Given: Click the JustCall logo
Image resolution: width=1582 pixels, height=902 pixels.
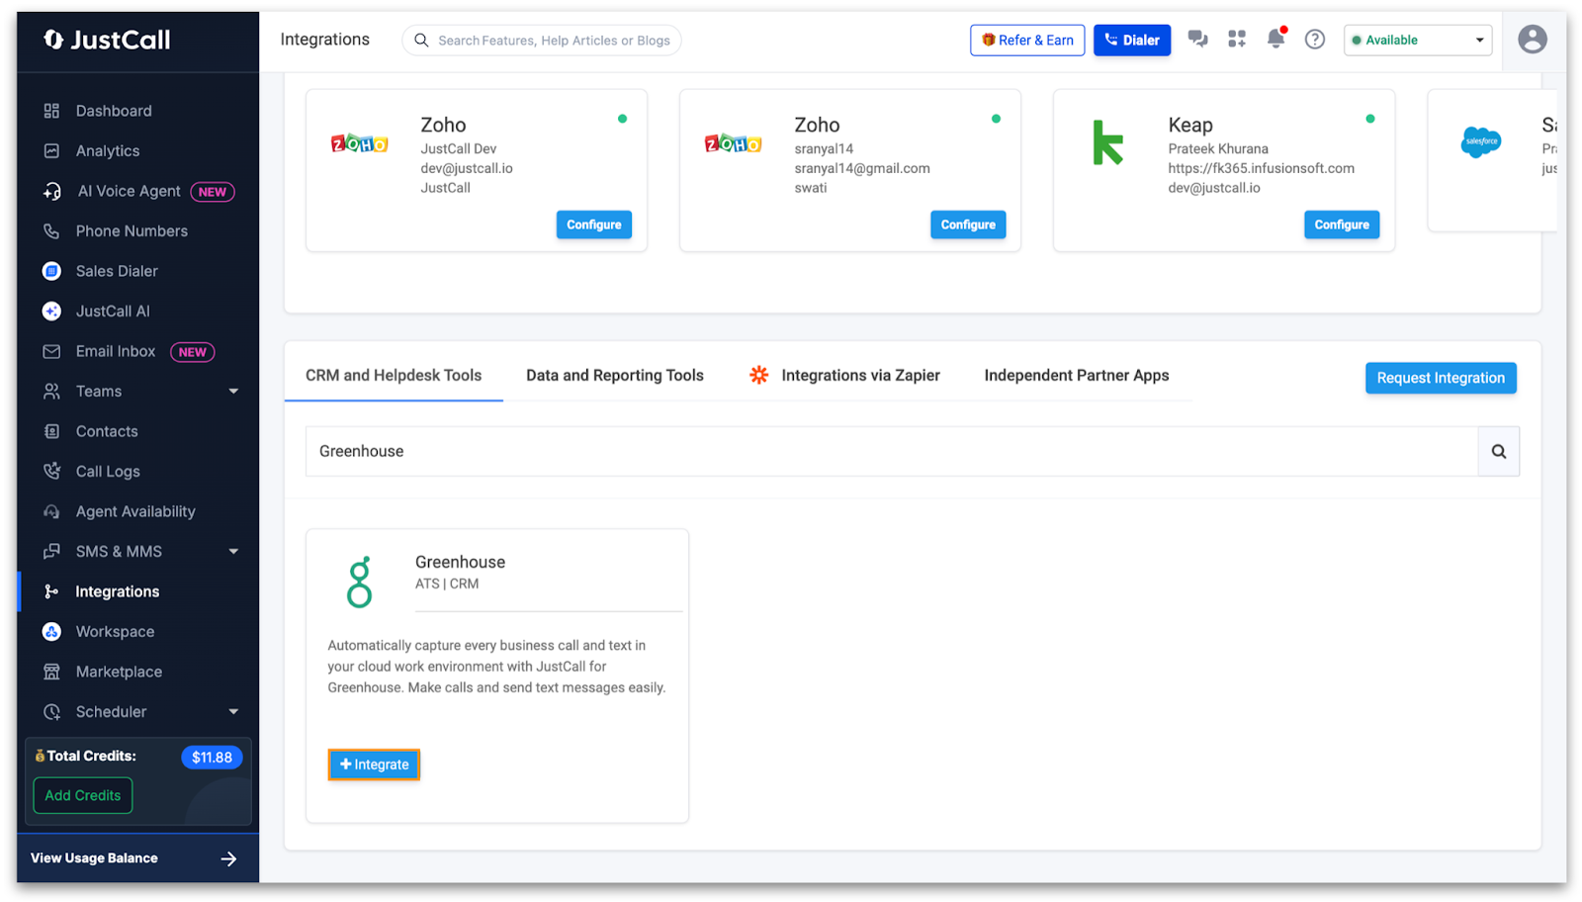Looking at the screenshot, I should [x=107, y=40].
